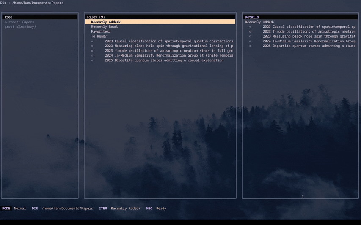Viewport: 361px width, 225px height.
Task: Click the circle marker beside f-mode oscillations in Details
Action: point(250,32)
